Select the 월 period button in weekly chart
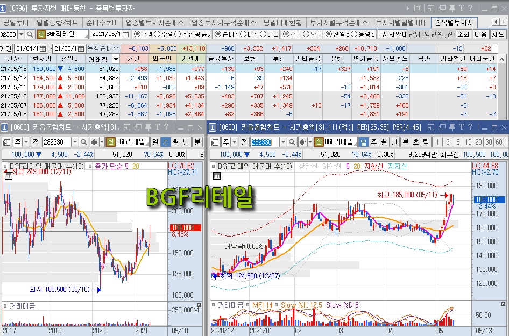 pos(175,142)
